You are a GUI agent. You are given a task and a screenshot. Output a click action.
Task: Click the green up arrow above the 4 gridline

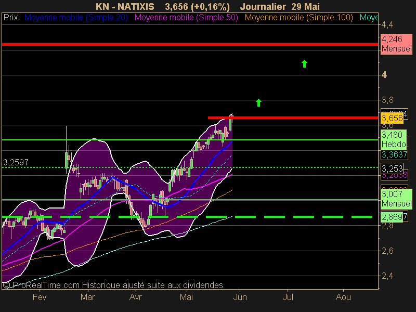[x=304, y=63]
